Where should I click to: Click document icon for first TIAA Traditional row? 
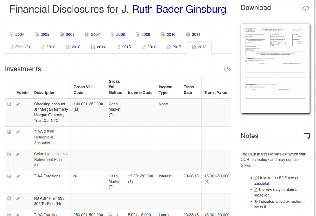(9, 176)
